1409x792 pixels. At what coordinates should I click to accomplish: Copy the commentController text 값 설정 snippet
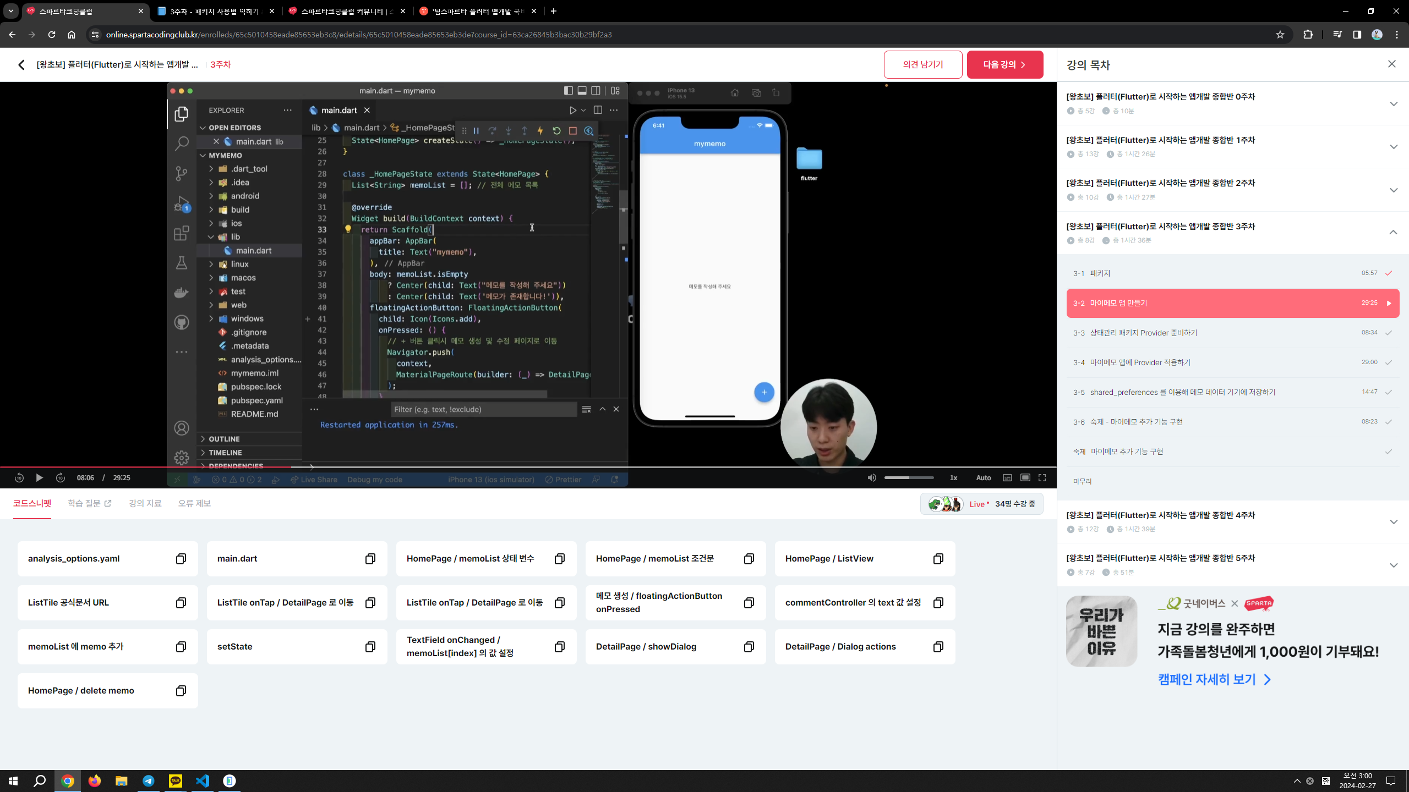pos(938,603)
